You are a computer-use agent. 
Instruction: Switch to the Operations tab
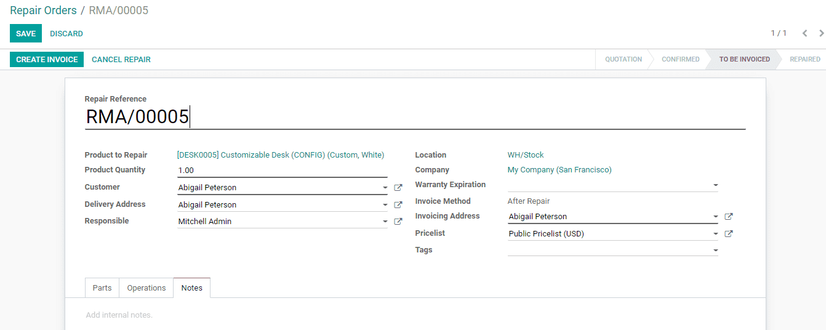(146, 288)
